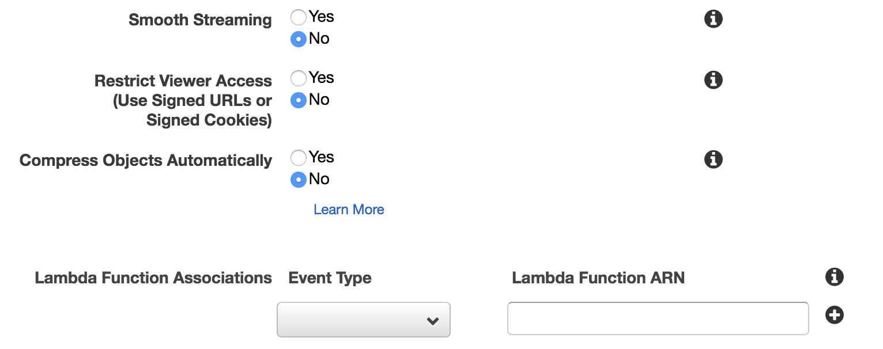The image size is (883, 349).
Task: Open the Smooth Streaming info icon
Action: tap(714, 19)
